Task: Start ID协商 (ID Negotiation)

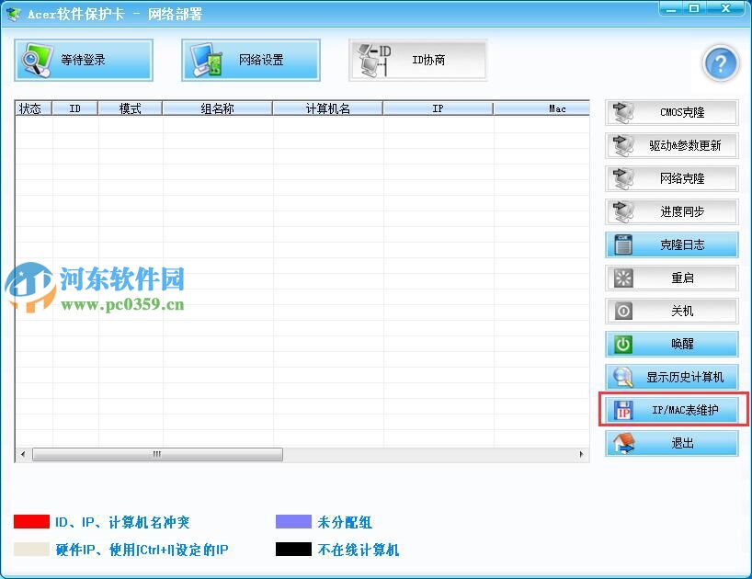Action: coord(416,59)
